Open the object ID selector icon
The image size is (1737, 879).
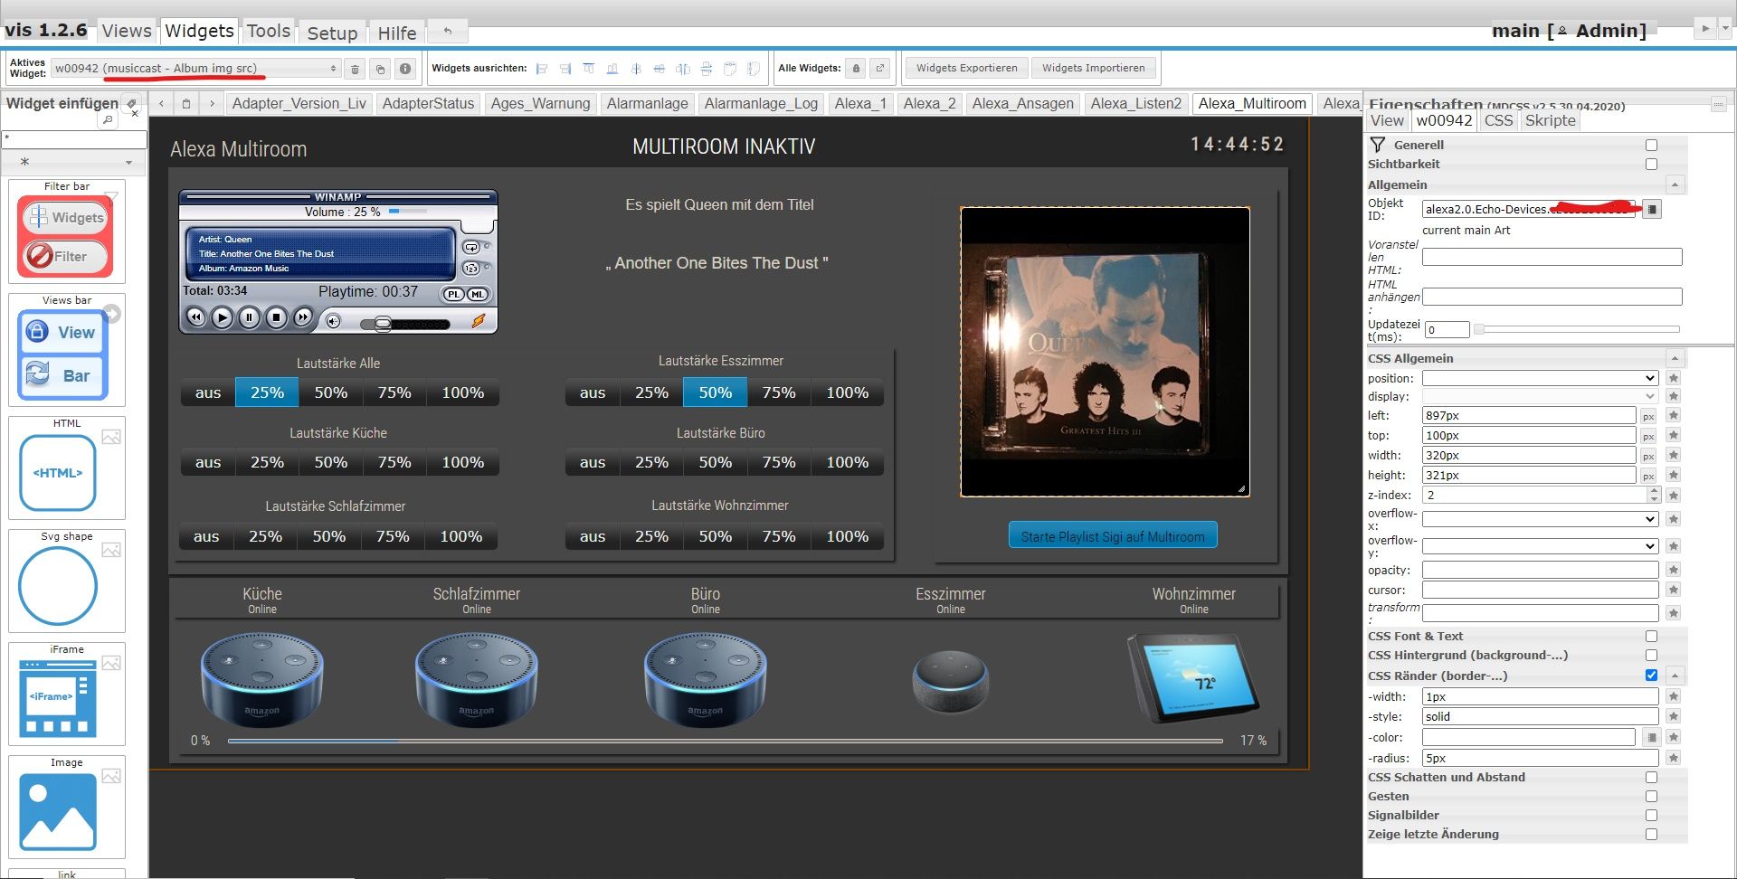pyautogui.click(x=1652, y=209)
